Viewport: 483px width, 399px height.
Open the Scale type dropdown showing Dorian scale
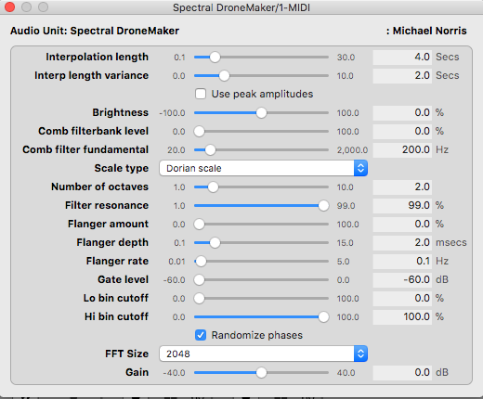263,168
